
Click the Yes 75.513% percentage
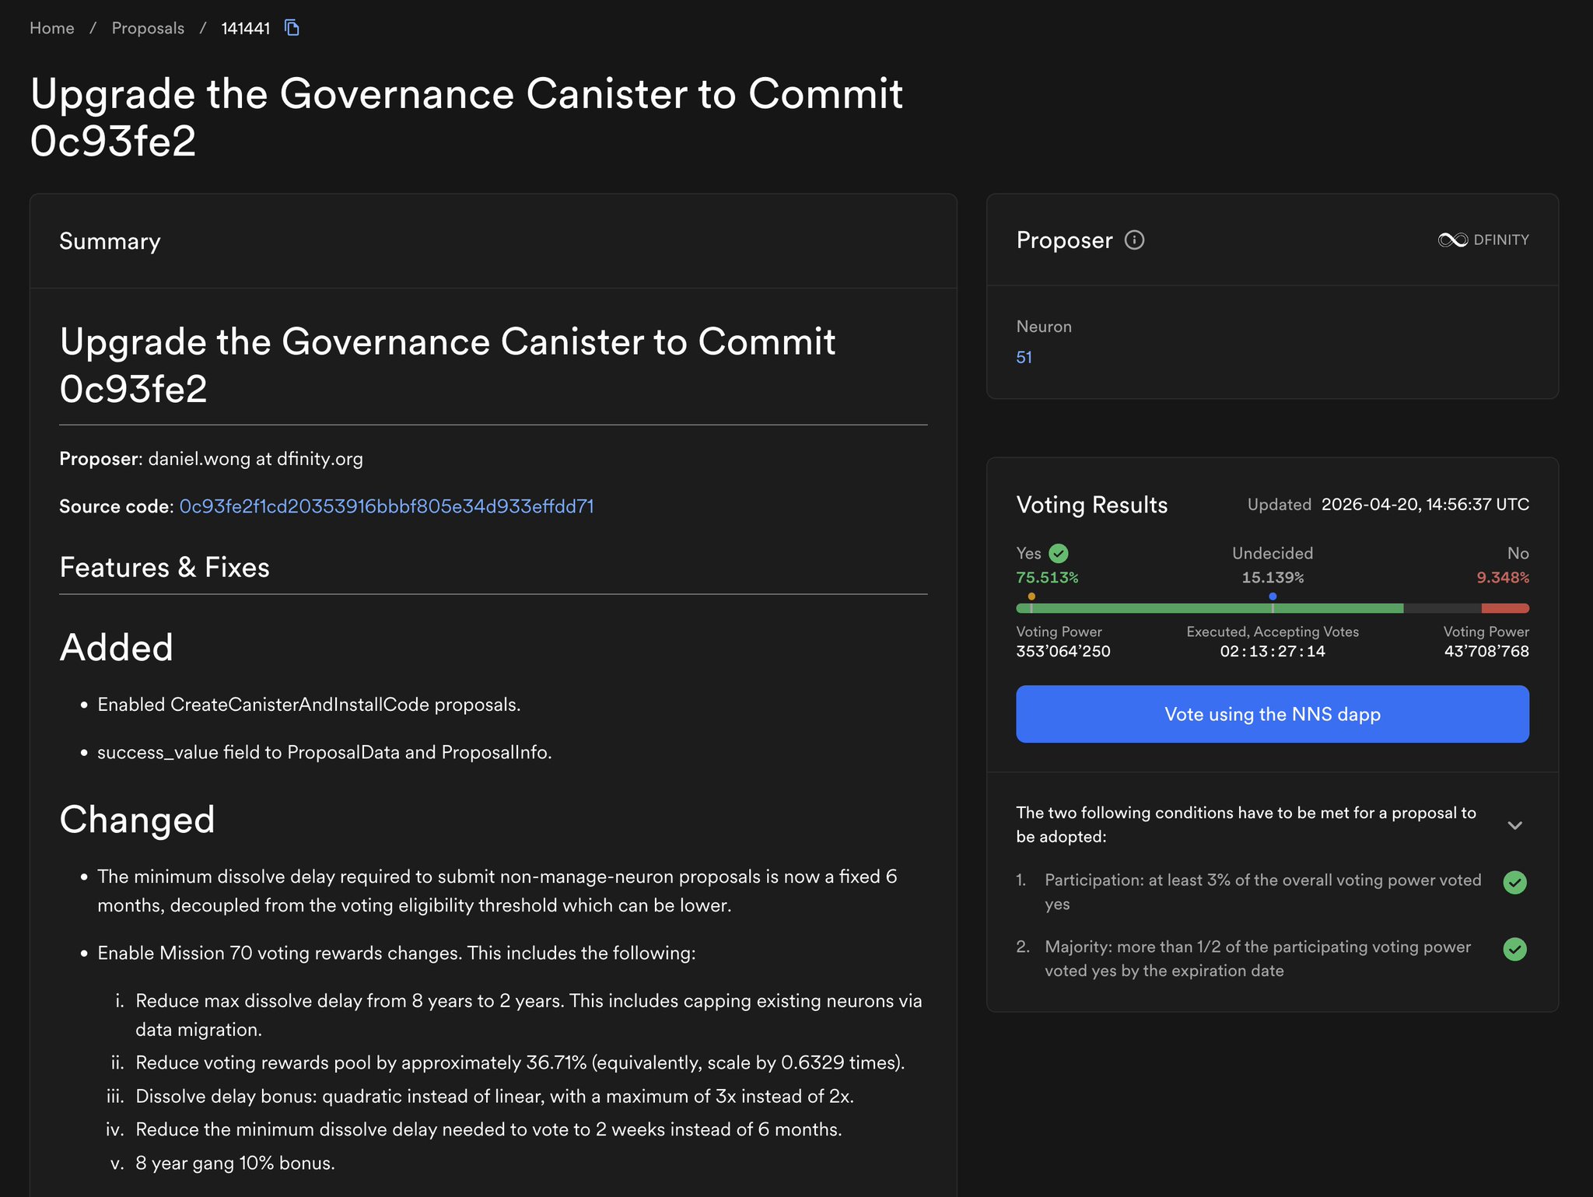point(1047,577)
